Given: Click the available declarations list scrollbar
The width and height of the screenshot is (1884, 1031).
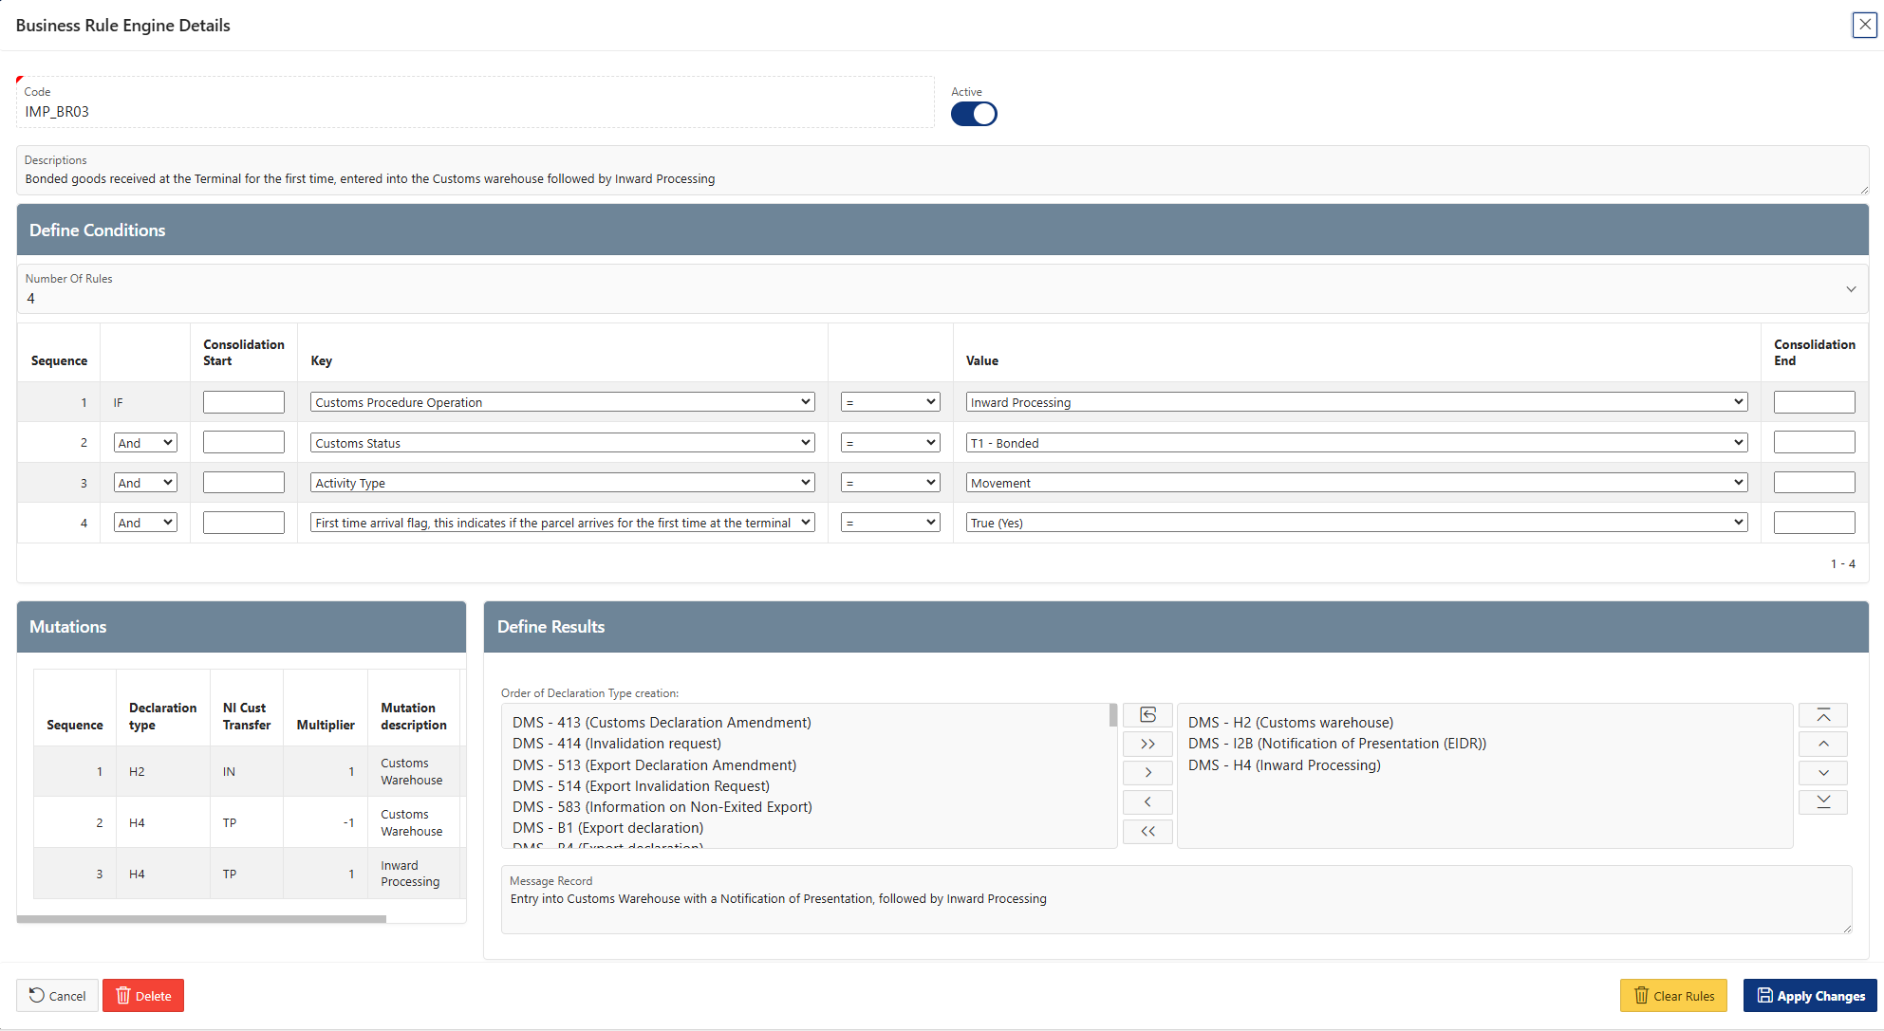Looking at the screenshot, I should coord(1112,715).
